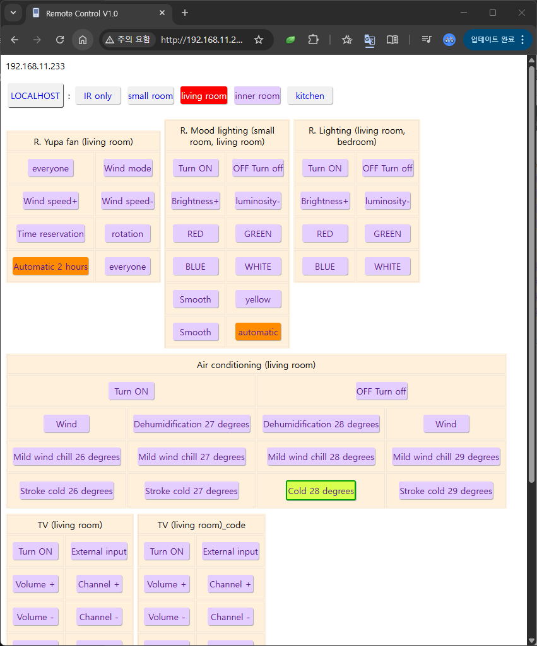Select Cold 28 degrees air conditioning
The height and width of the screenshot is (646, 537).
(321, 491)
